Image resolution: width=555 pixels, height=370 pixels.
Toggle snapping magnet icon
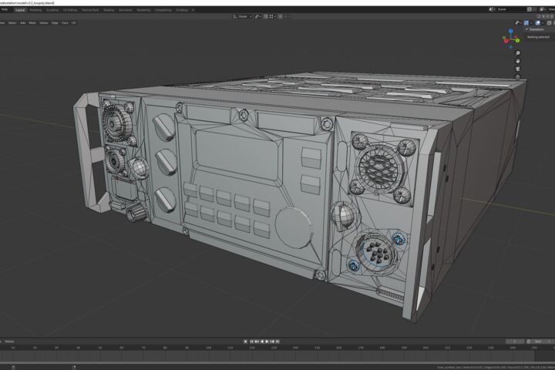click(x=265, y=16)
